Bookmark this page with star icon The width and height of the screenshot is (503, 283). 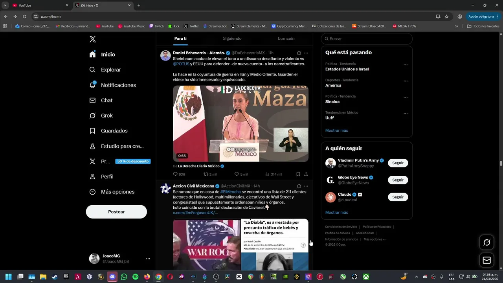(447, 17)
